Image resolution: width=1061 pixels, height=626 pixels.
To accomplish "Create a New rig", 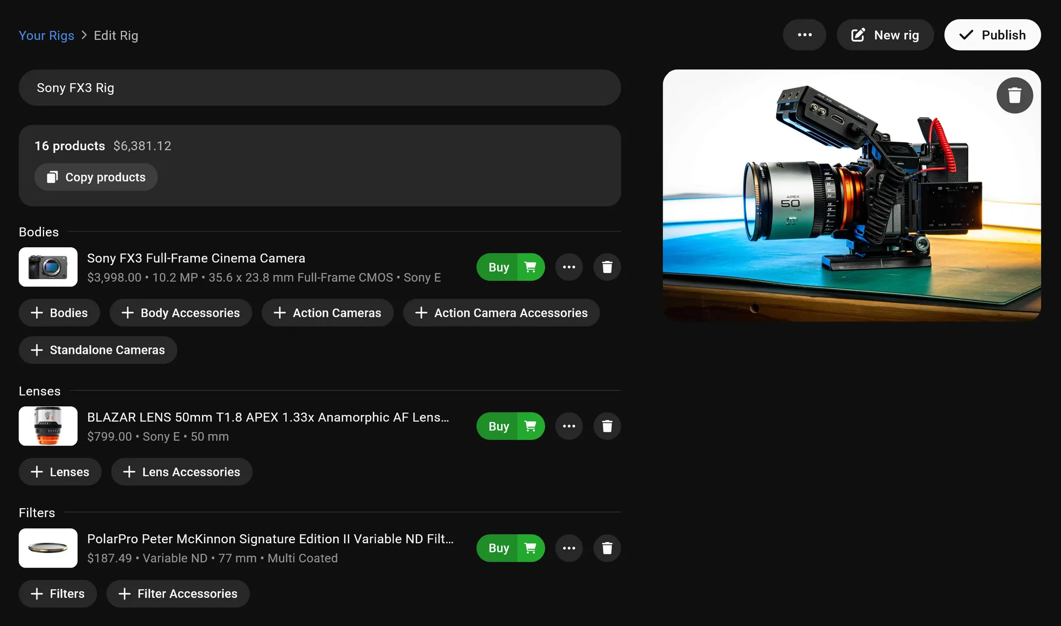I will coord(885,35).
